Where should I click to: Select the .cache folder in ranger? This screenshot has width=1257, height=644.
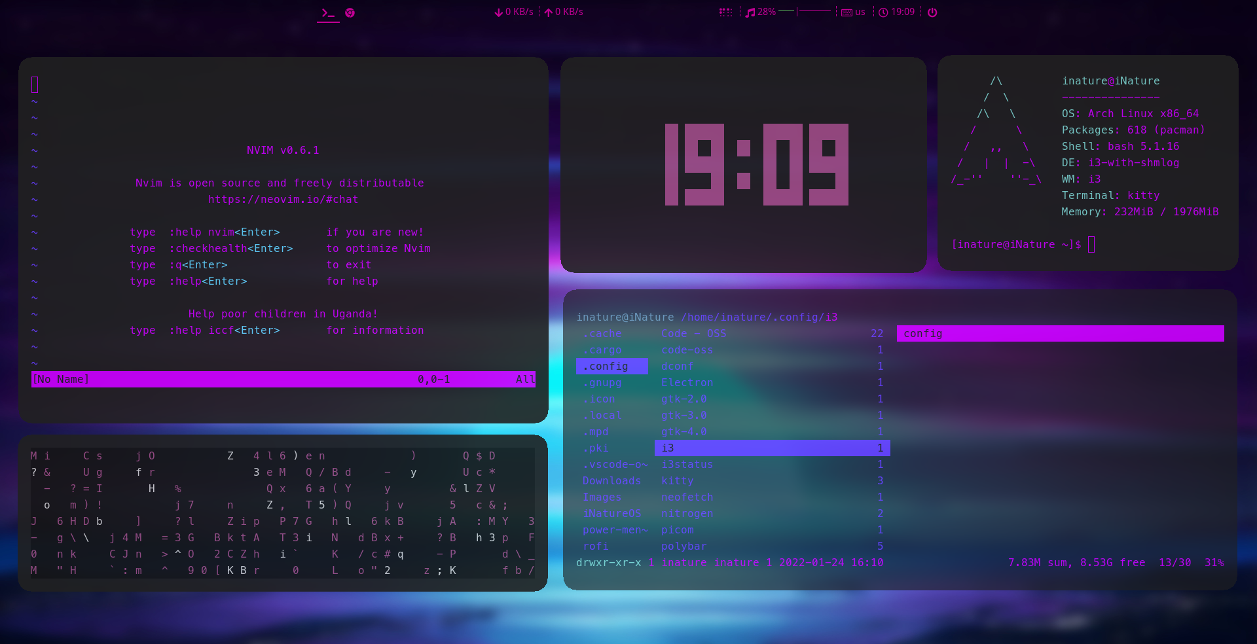pyautogui.click(x=602, y=334)
